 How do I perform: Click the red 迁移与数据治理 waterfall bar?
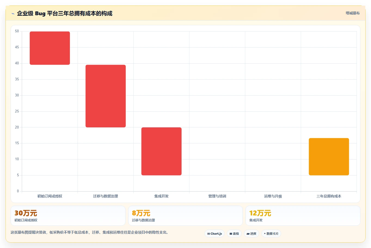106,96
